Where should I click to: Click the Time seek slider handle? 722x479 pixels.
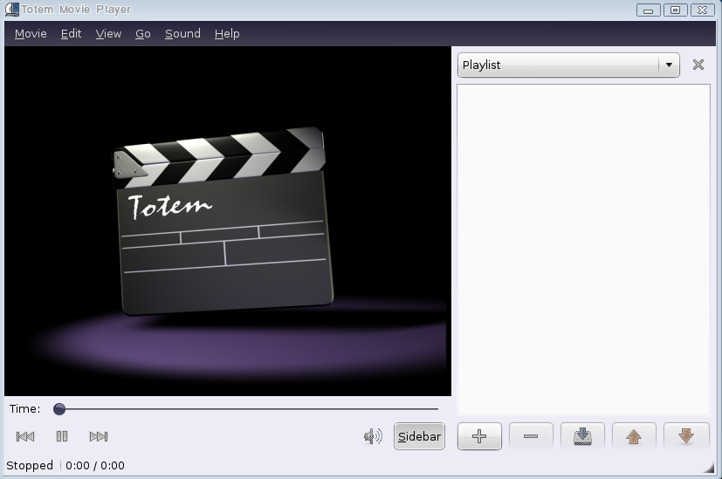[x=59, y=408]
